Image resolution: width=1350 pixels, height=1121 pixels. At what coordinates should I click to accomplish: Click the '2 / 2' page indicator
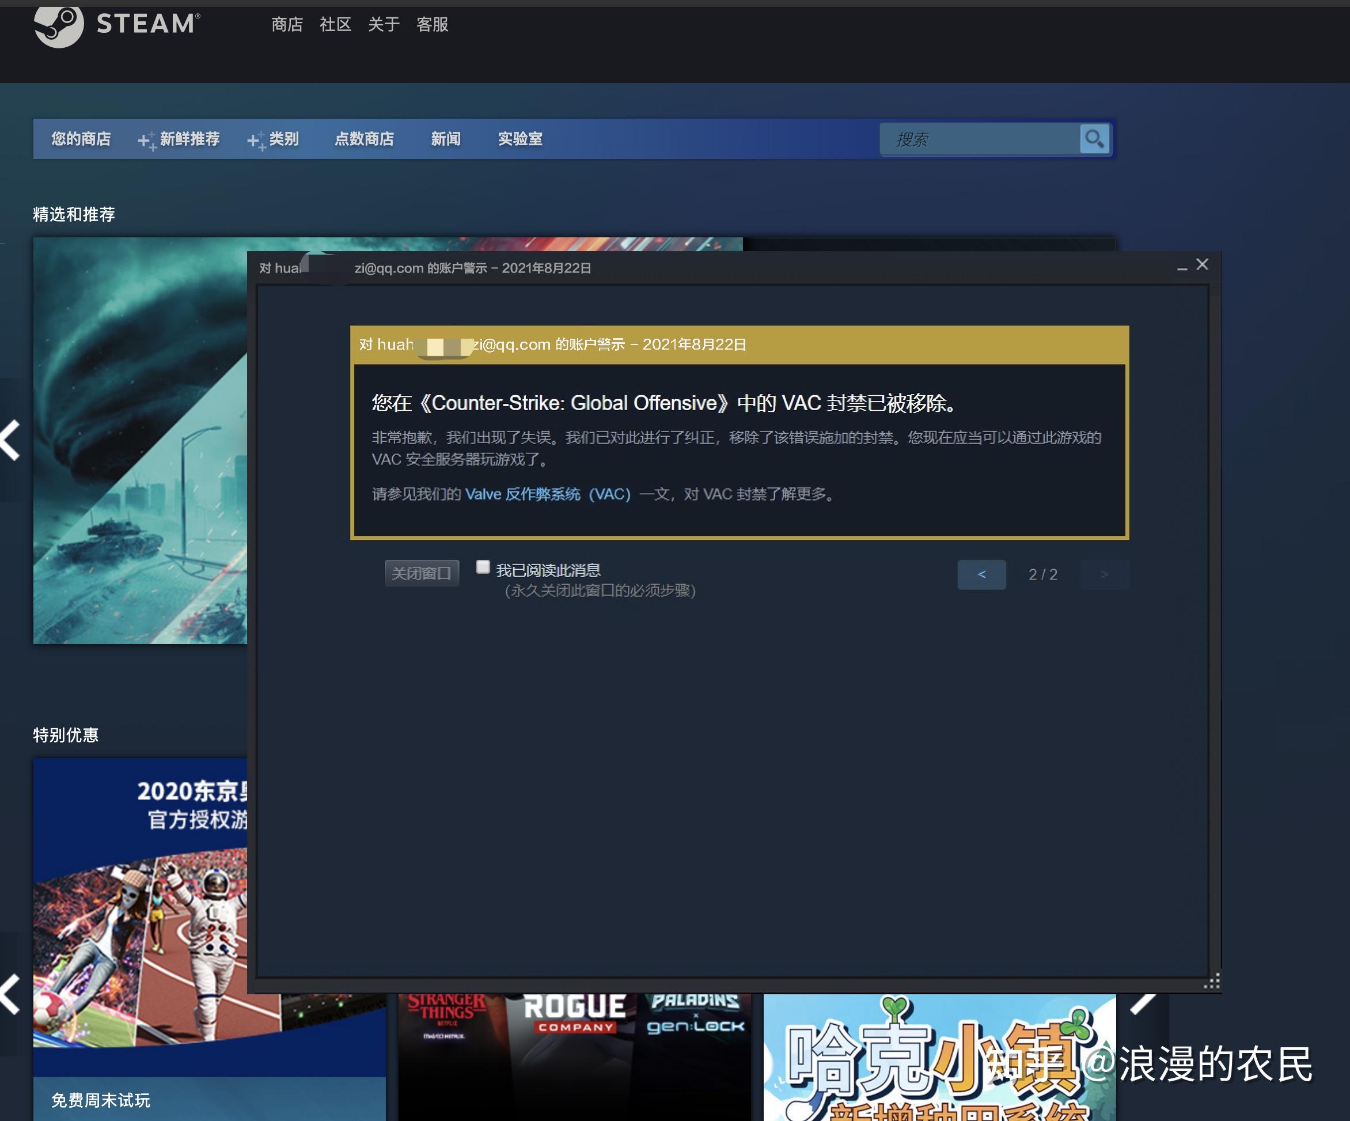(x=1042, y=574)
